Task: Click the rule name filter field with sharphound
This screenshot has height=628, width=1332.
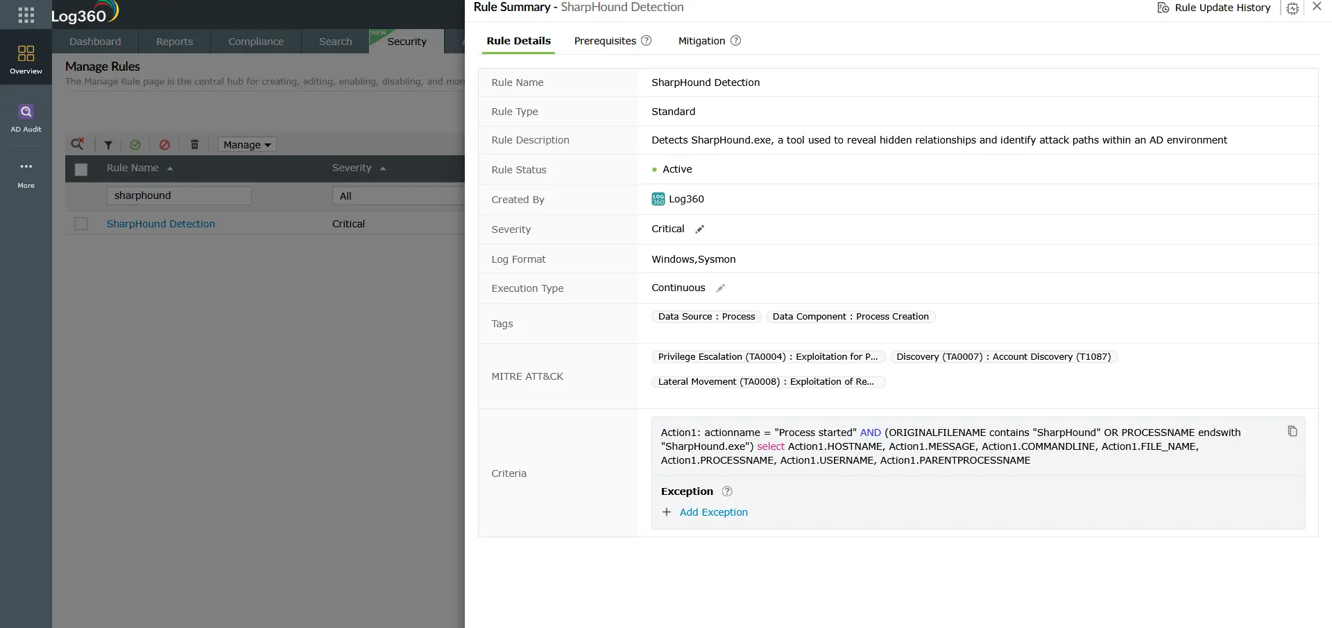Action: click(x=179, y=196)
